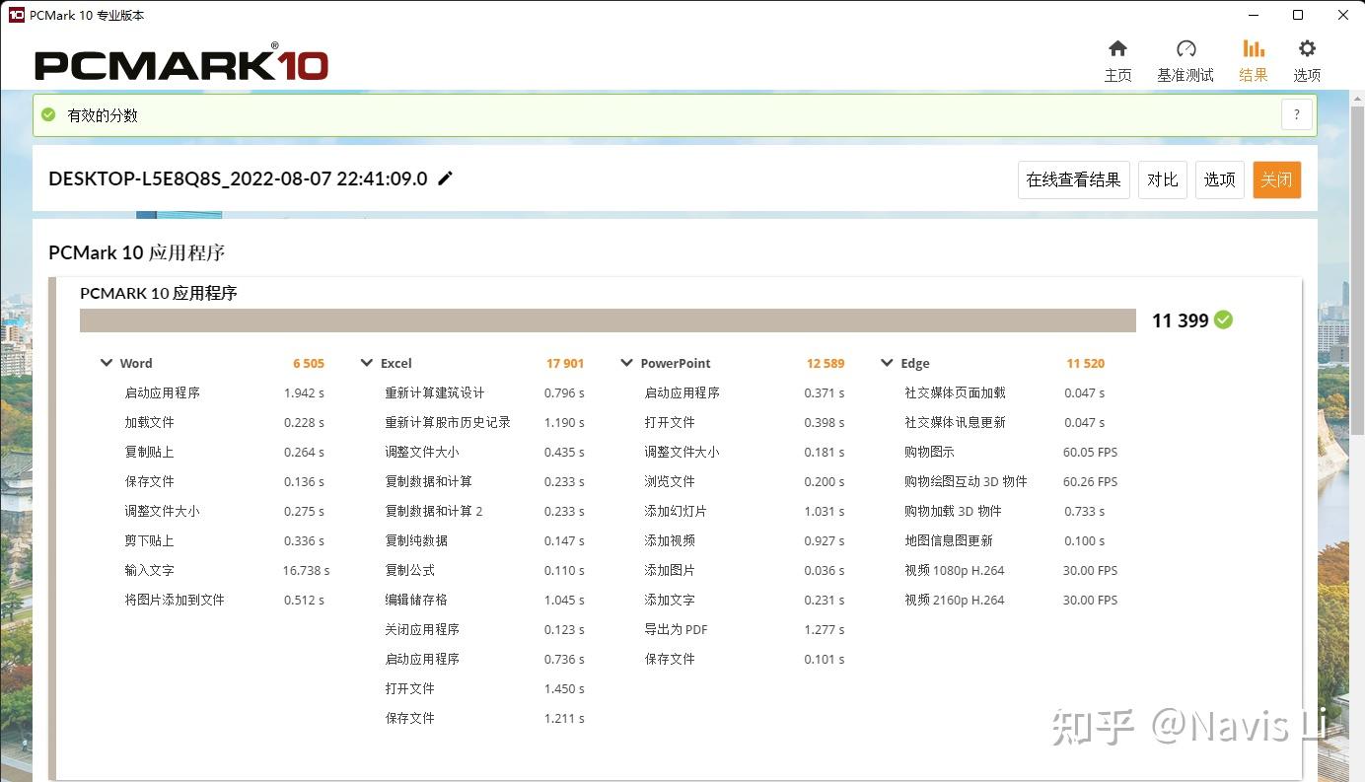This screenshot has height=782, width=1365.
Task: Click Excel 重新计算建筑设计 row label
Action: click(x=435, y=392)
